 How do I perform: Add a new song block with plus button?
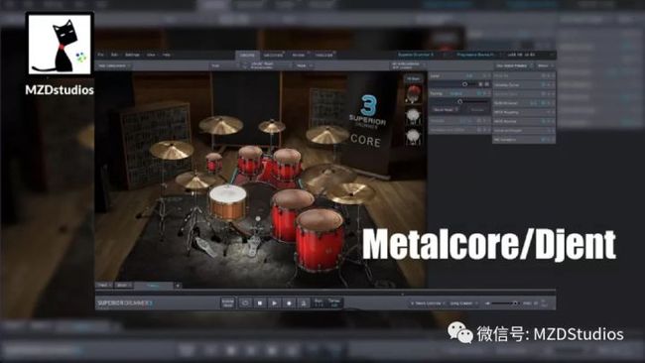point(178,286)
